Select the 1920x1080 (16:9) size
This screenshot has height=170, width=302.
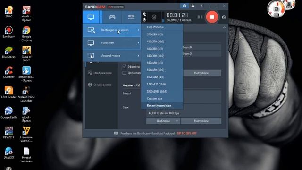162,91
